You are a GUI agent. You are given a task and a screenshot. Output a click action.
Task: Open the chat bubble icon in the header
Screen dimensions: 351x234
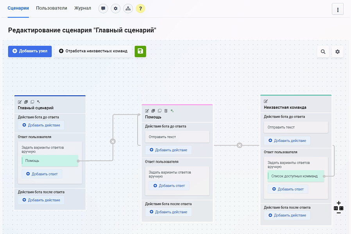(x=103, y=8)
